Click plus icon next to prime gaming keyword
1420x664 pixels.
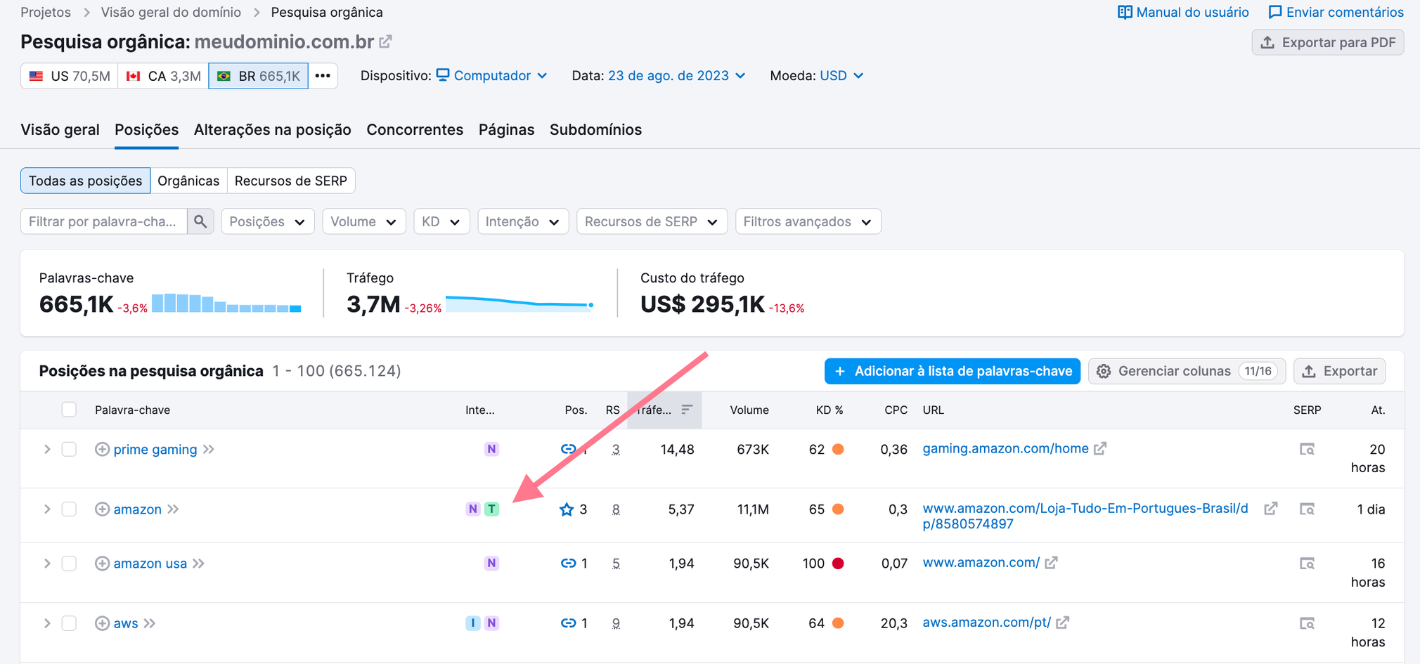pos(102,449)
